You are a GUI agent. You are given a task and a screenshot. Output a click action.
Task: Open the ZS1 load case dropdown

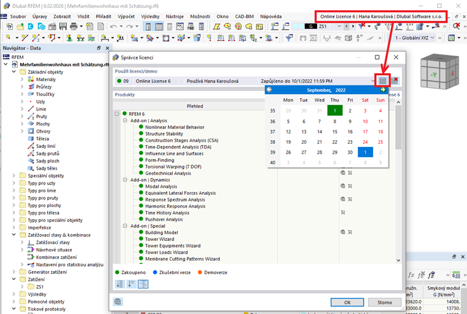point(339,26)
